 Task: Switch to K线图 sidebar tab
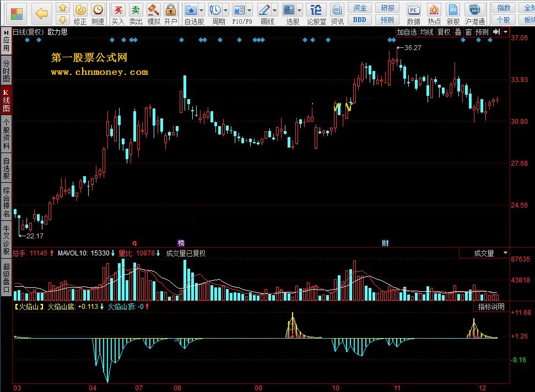coord(6,101)
